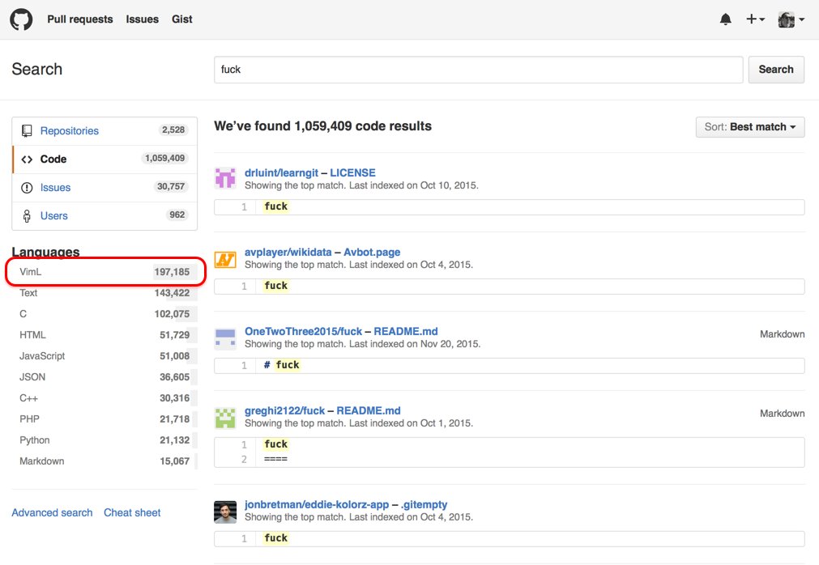Go to Pull requests in the header
The width and height of the screenshot is (819, 565).
tap(80, 19)
